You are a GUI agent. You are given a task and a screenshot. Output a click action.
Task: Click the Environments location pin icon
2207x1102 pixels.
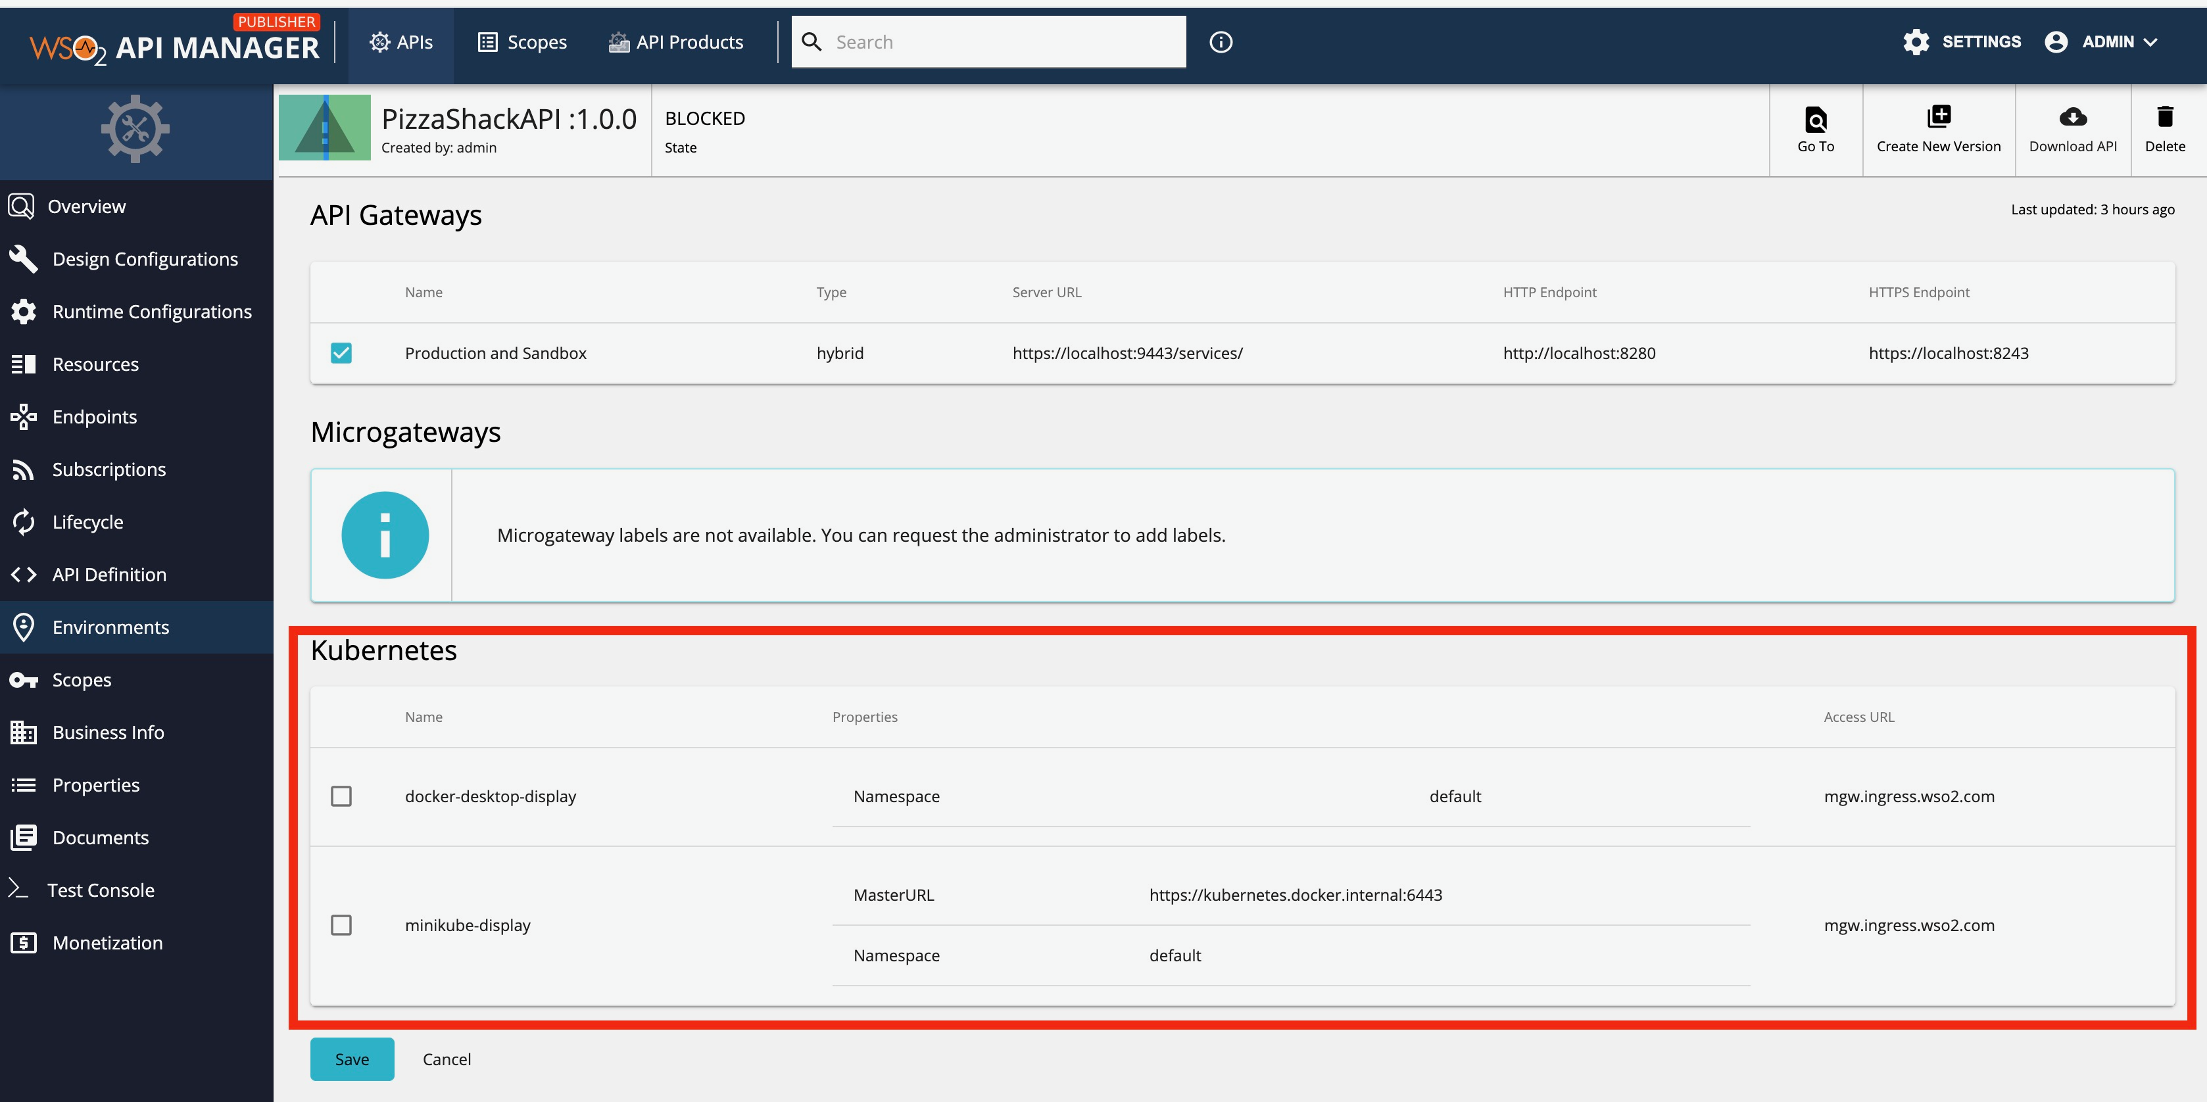click(23, 627)
